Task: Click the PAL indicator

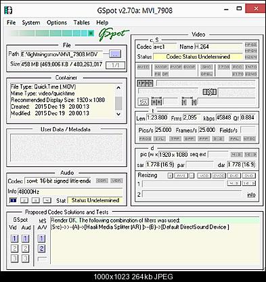Action: coord(235,139)
